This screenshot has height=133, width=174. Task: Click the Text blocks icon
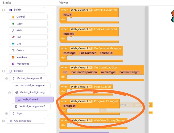pos(13,37)
